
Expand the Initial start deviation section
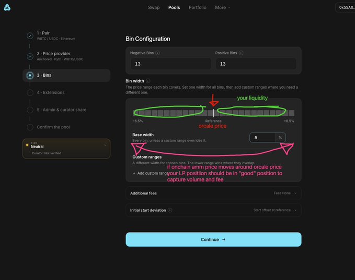(x=213, y=210)
